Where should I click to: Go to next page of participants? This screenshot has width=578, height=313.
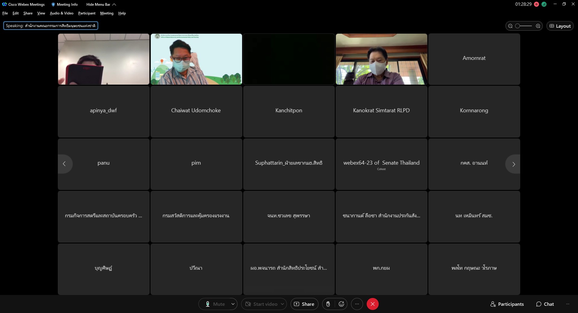[x=514, y=164]
